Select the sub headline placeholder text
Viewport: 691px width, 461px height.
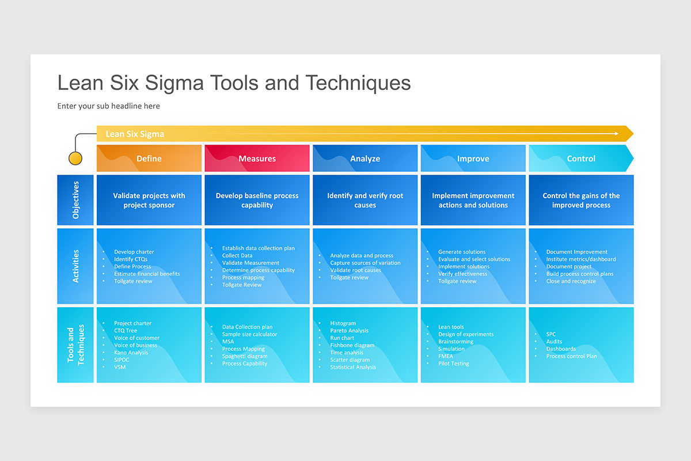(108, 106)
